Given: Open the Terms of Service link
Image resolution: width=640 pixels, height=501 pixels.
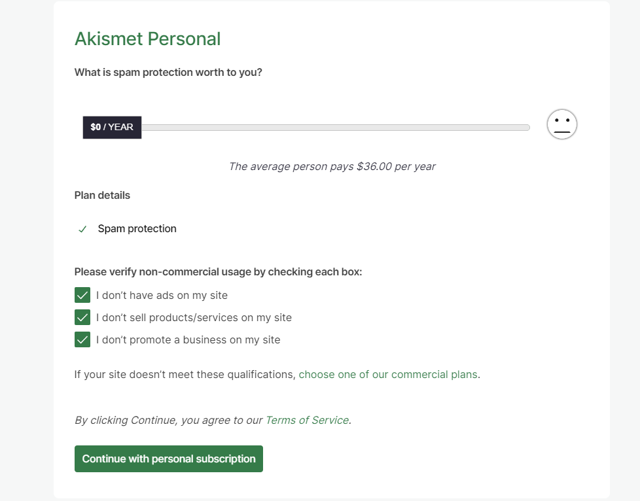Looking at the screenshot, I should pyautogui.click(x=307, y=420).
